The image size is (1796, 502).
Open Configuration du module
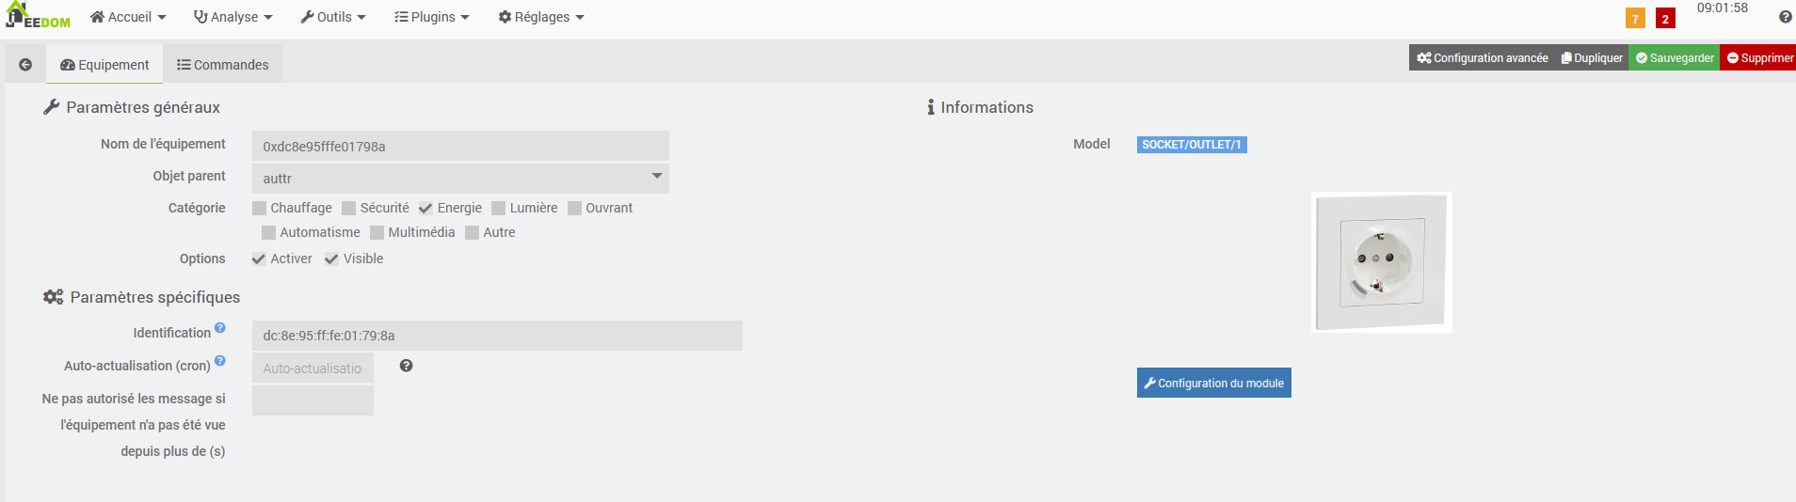[x=1213, y=383]
